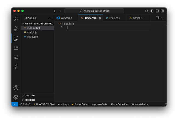Viewport: 178px width, 121px height.
Task: Open the Search view in activity bar
Action: pyautogui.click(x=16, y=19)
